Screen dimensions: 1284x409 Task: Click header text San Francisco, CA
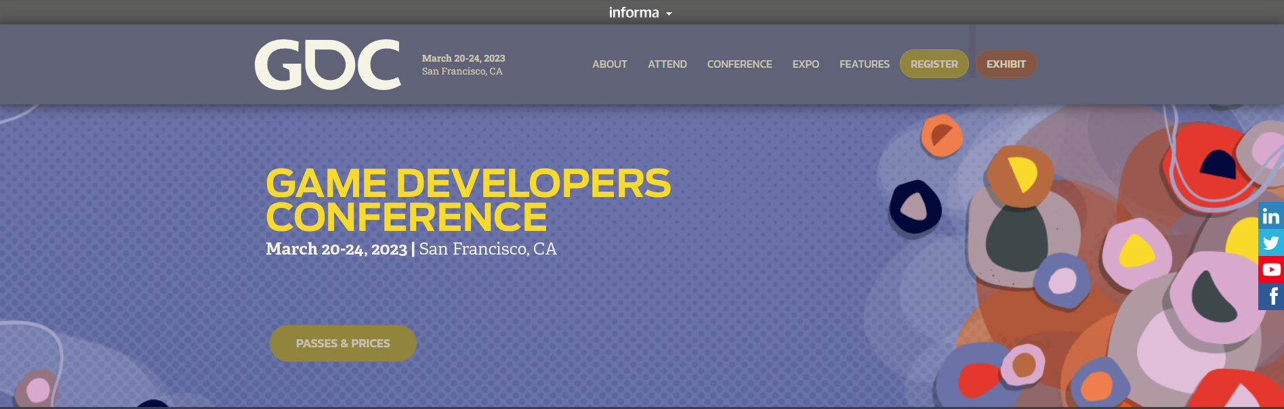coord(462,71)
